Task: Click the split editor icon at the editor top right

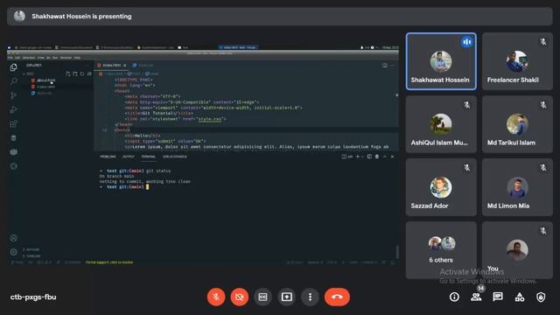Action: pos(385,66)
